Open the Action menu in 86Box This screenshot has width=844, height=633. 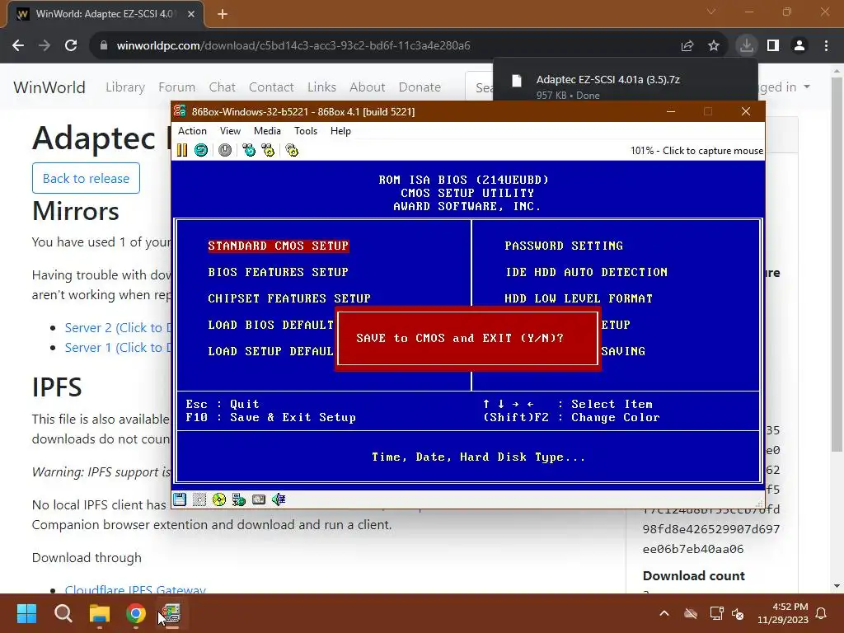(x=192, y=131)
